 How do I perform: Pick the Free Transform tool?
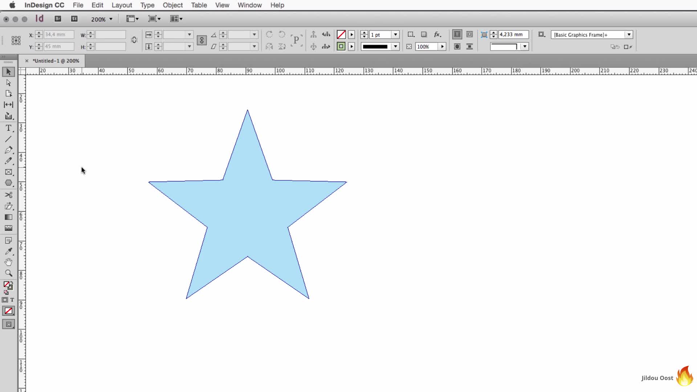8,206
